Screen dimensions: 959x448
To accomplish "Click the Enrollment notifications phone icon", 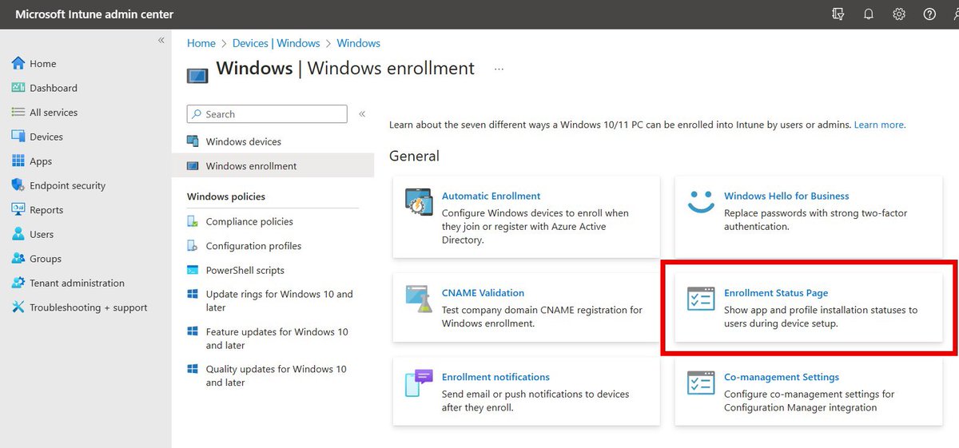I will coord(418,383).
